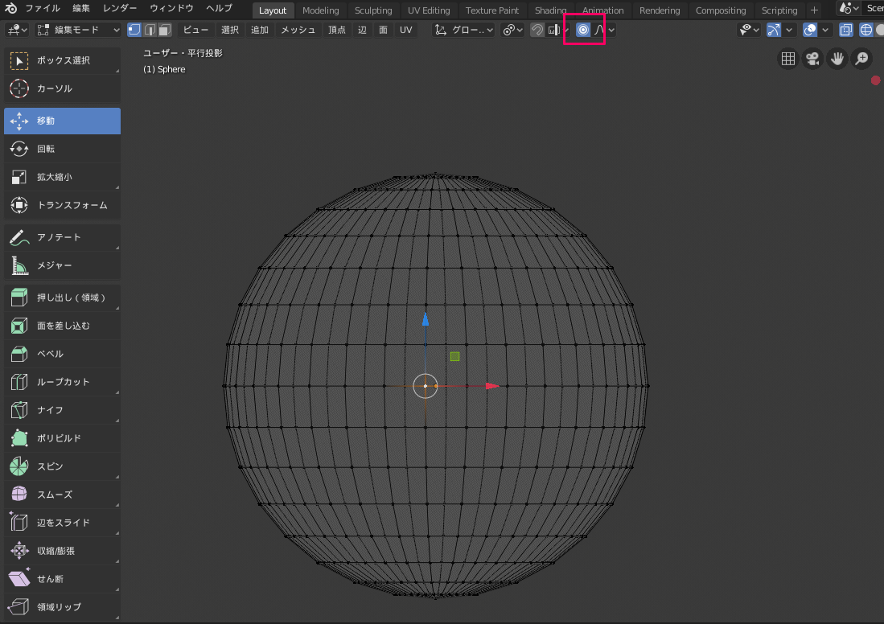Switch to face select mode
Viewport: 884px width, 624px height.
pos(164,30)
